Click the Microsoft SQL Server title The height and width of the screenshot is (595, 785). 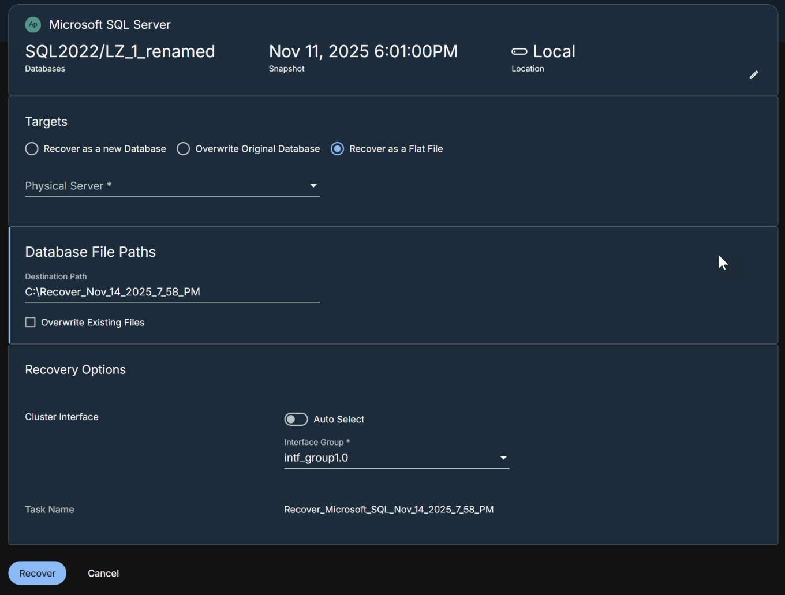[110, 25]
